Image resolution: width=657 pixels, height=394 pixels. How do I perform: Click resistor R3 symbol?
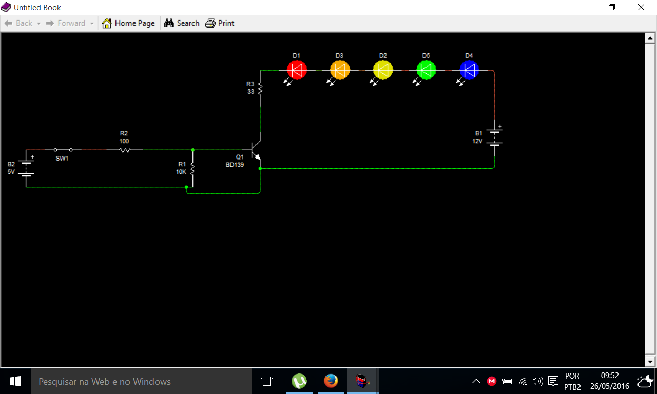click(x=260, y=88)
